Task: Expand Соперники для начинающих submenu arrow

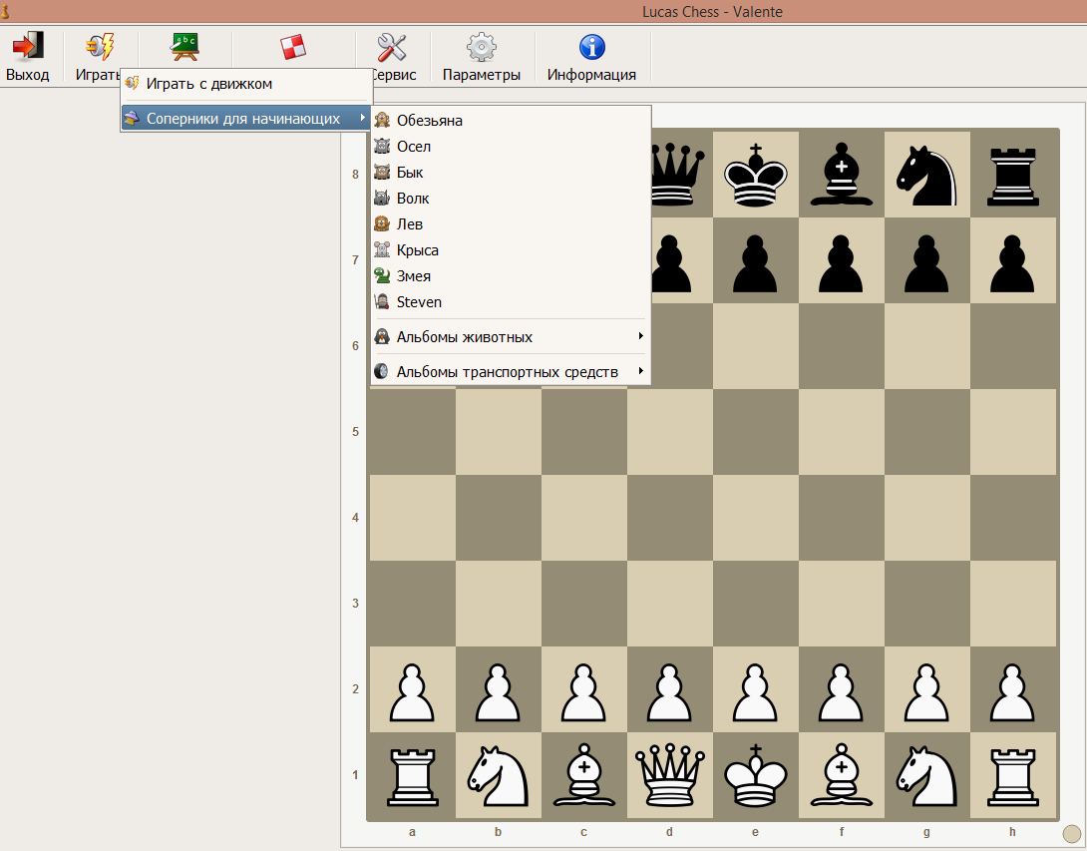Action: (363, 118)
